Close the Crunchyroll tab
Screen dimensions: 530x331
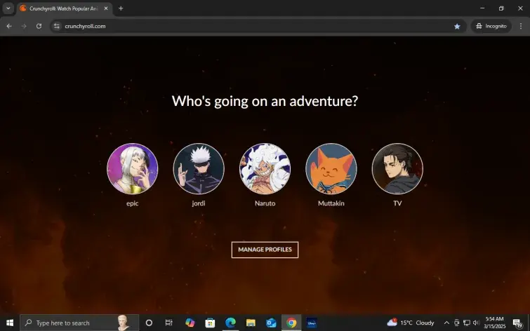(106, 8)
